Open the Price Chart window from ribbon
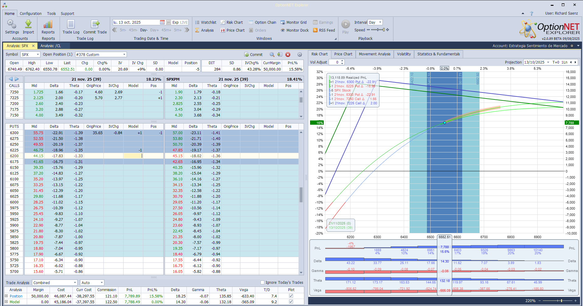The height and width of the screenshot is (306, 583). [x=233, y=30]
